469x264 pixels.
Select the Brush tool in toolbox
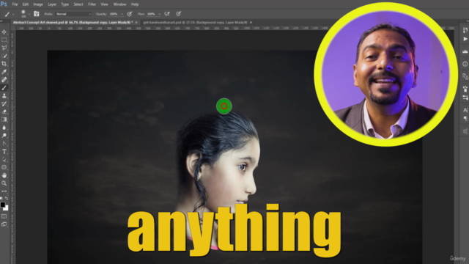click(4, 88)
